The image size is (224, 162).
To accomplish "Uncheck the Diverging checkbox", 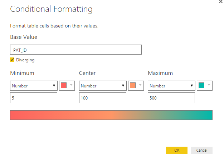I will (x=12, y=60).
